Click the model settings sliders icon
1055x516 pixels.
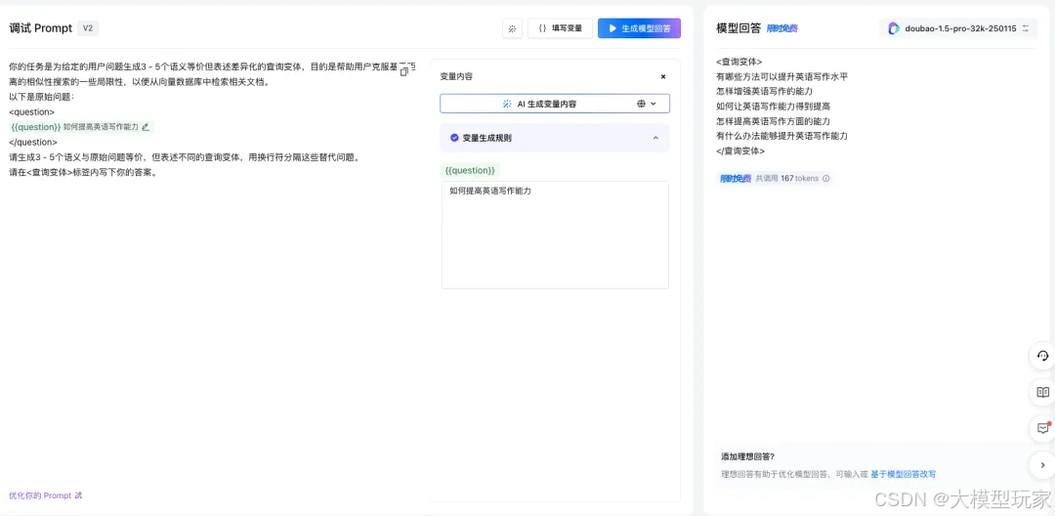[x=1026, y=28]
